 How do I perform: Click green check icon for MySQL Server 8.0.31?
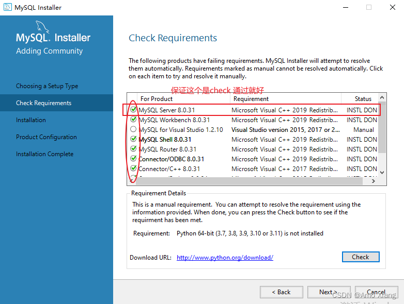tap(133, 109)
